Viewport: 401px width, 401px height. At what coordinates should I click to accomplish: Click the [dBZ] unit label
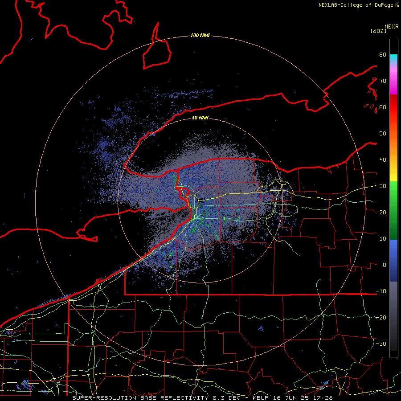[378, 31]
